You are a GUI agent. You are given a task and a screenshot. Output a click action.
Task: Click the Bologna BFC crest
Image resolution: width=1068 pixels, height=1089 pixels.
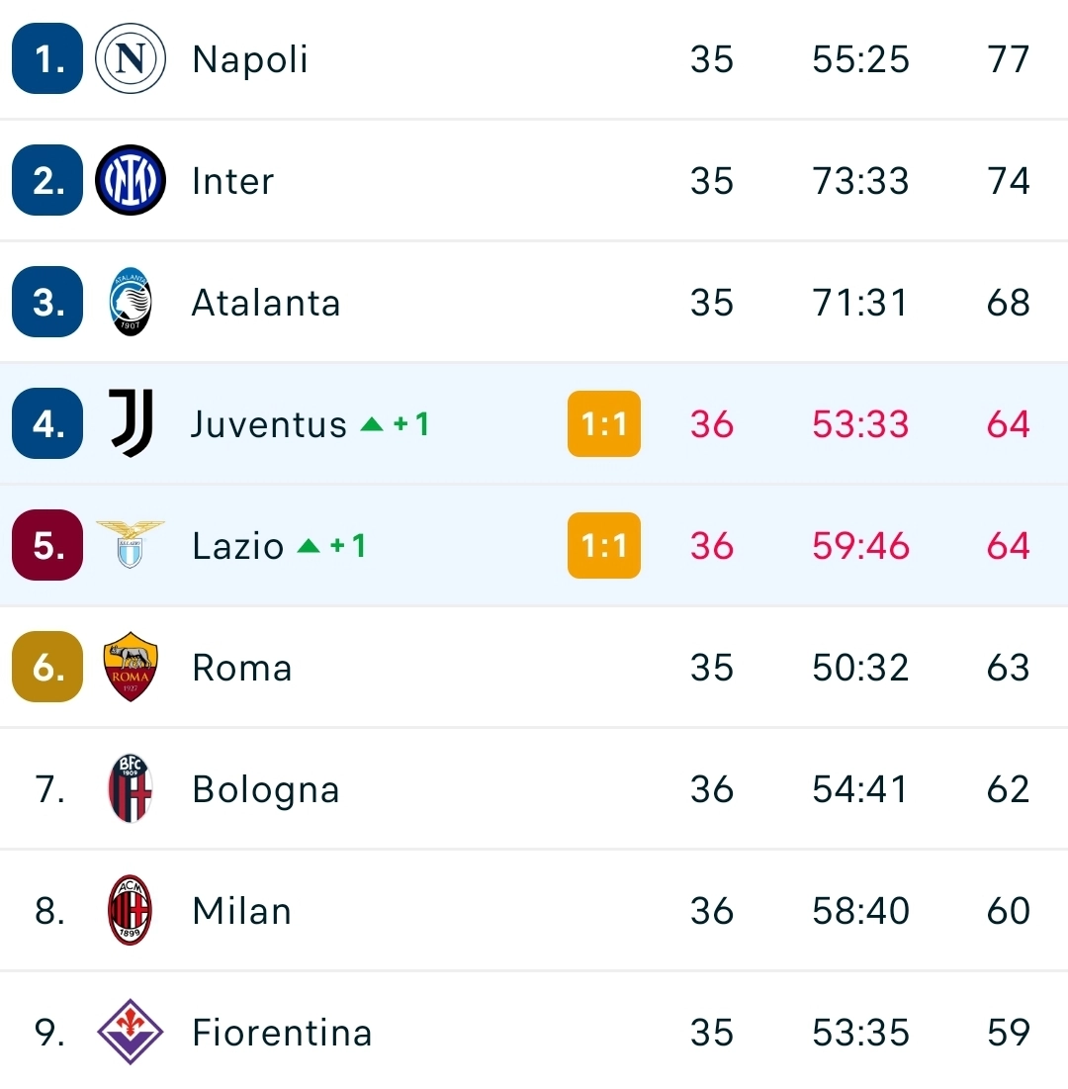click(x=130, y=788)
